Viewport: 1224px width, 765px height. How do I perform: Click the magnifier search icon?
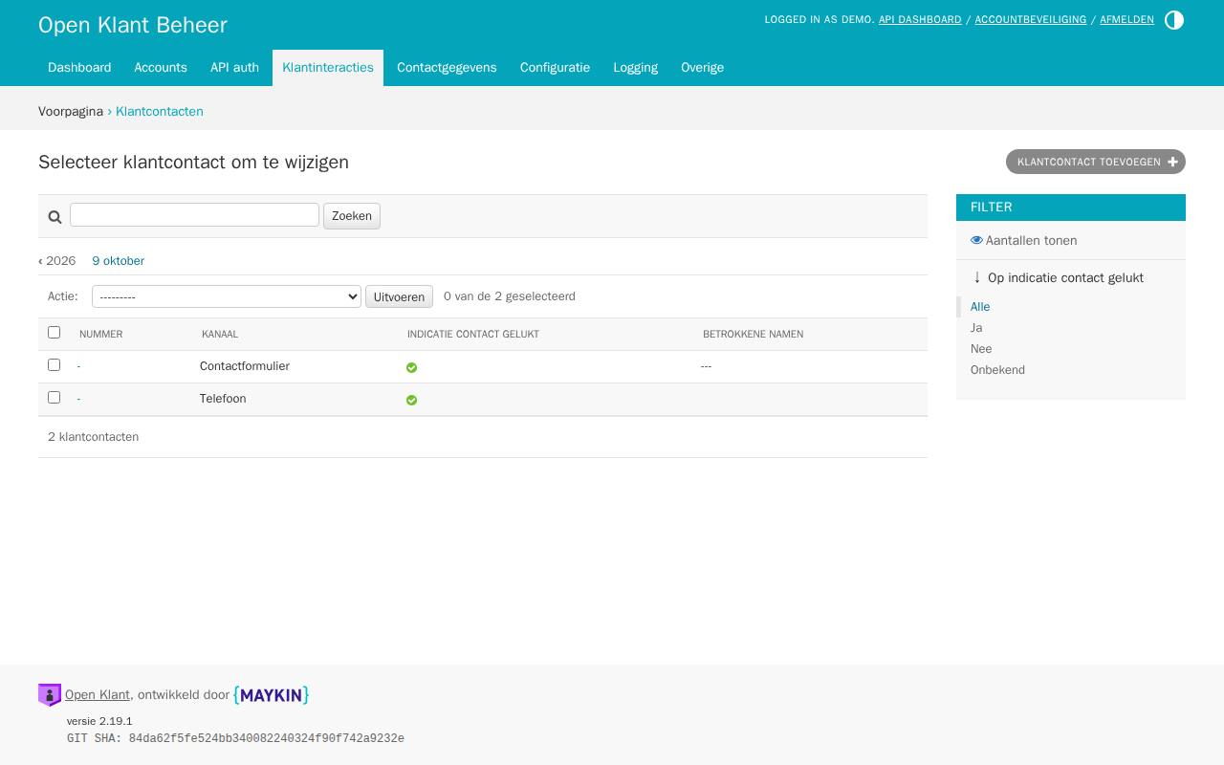pos(55,217)
